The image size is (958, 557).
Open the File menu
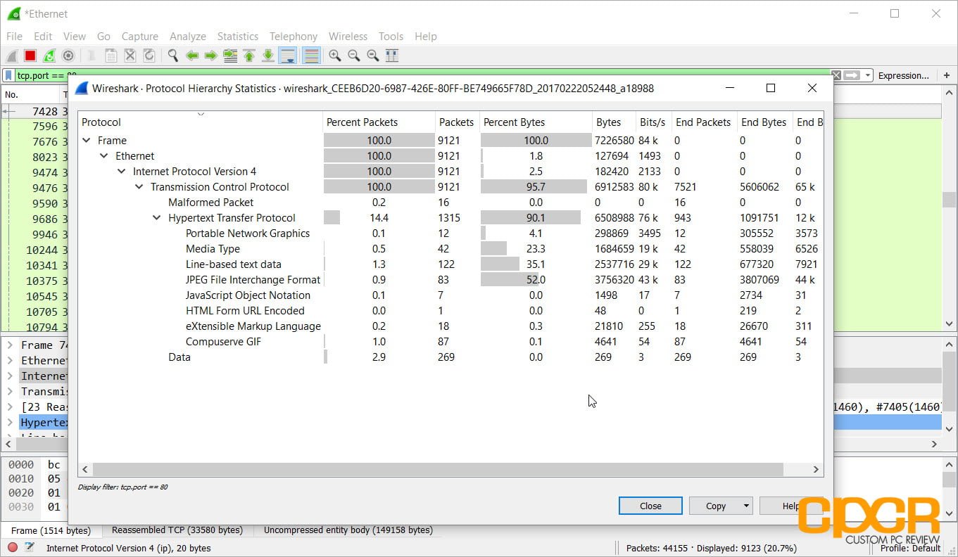tap(14, 37)
